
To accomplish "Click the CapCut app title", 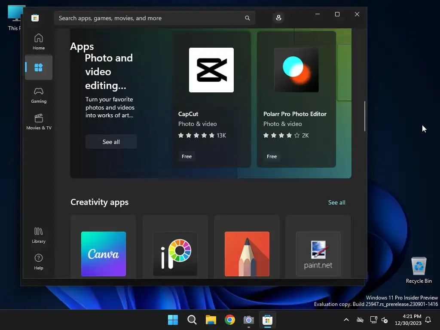I will [188, 114].
